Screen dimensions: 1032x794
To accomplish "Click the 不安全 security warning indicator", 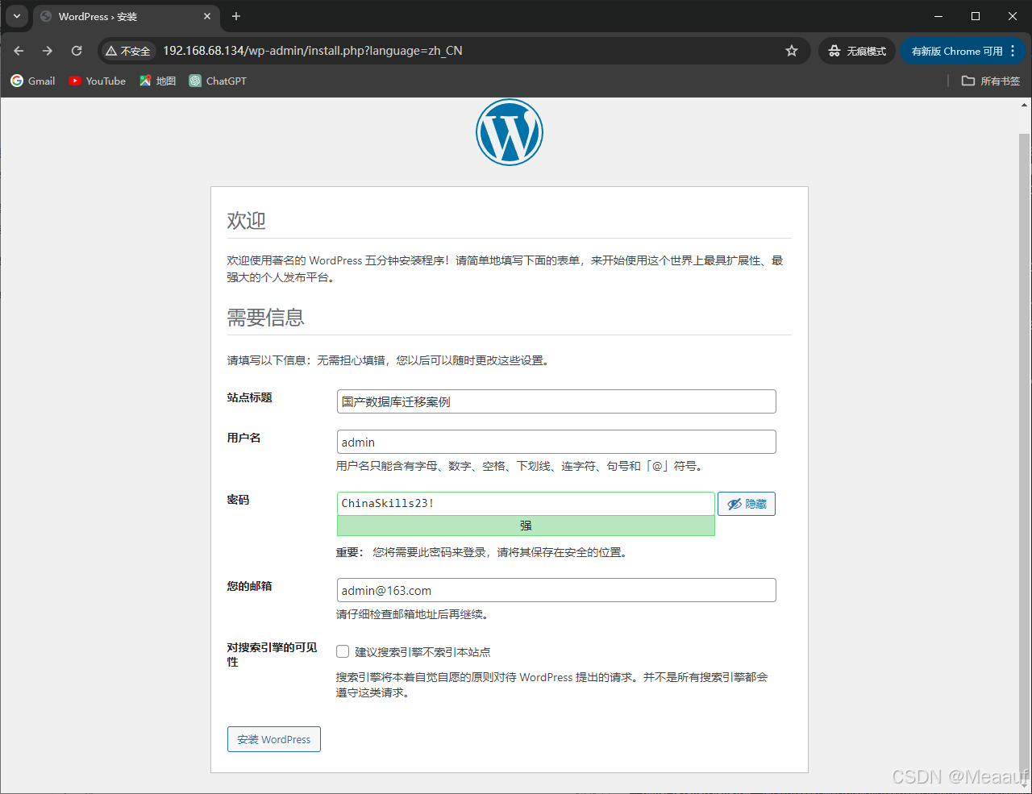I will (128, 51).
